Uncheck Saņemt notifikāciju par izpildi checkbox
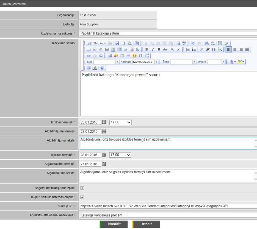The image size is (257, 229). (82, 188)
